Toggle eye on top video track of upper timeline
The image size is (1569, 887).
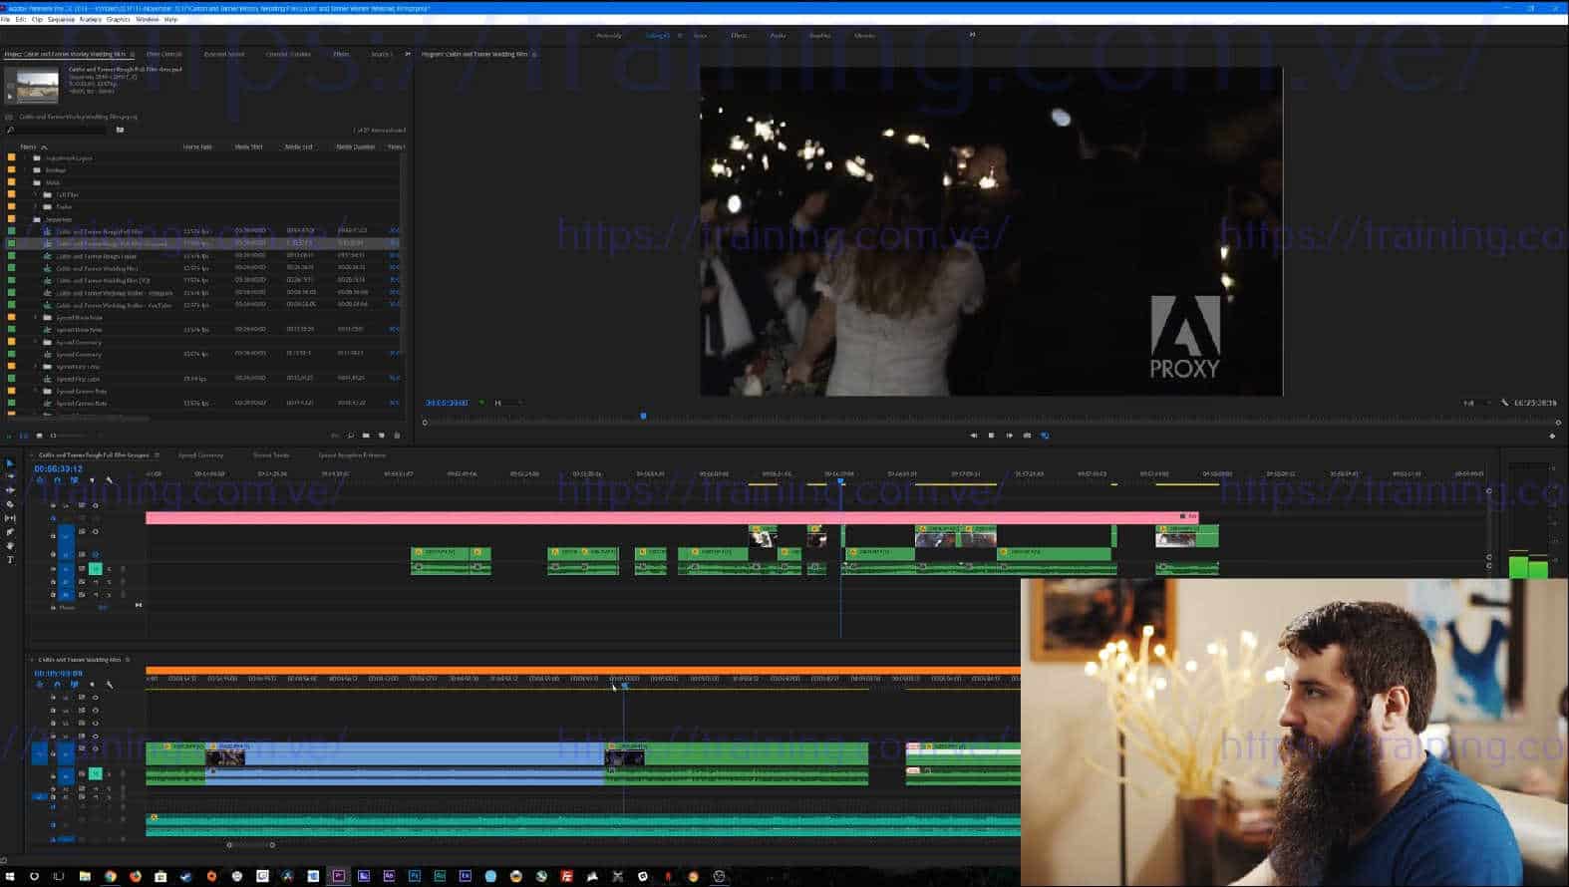click(x=95, y=505)
